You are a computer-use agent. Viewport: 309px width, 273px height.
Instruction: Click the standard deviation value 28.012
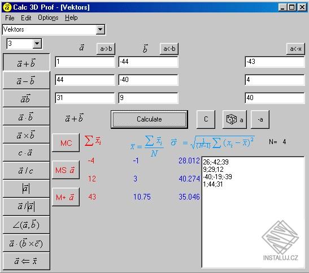pos(189,161)
